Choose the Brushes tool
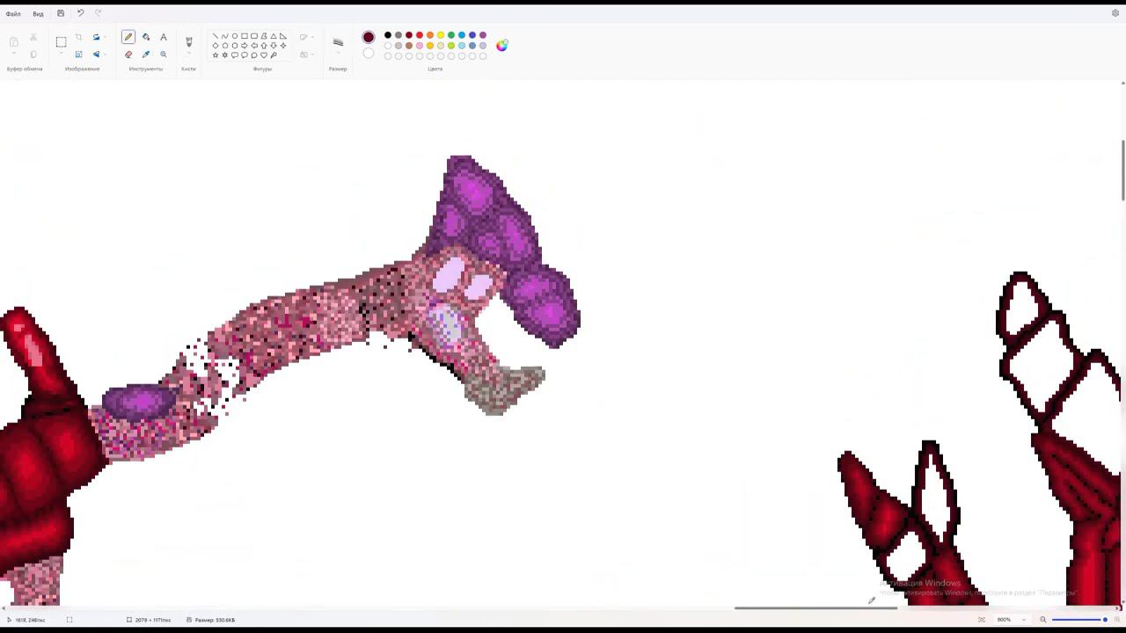 [188, 40]
